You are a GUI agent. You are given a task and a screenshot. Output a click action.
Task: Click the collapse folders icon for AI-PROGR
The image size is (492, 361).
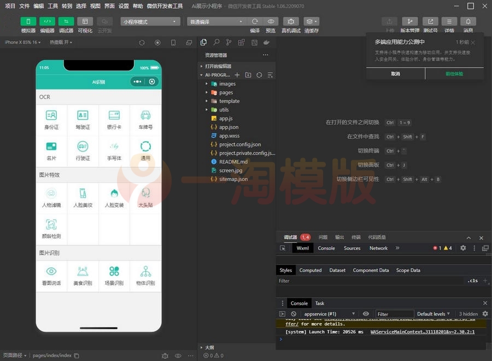tap(270, 75)
